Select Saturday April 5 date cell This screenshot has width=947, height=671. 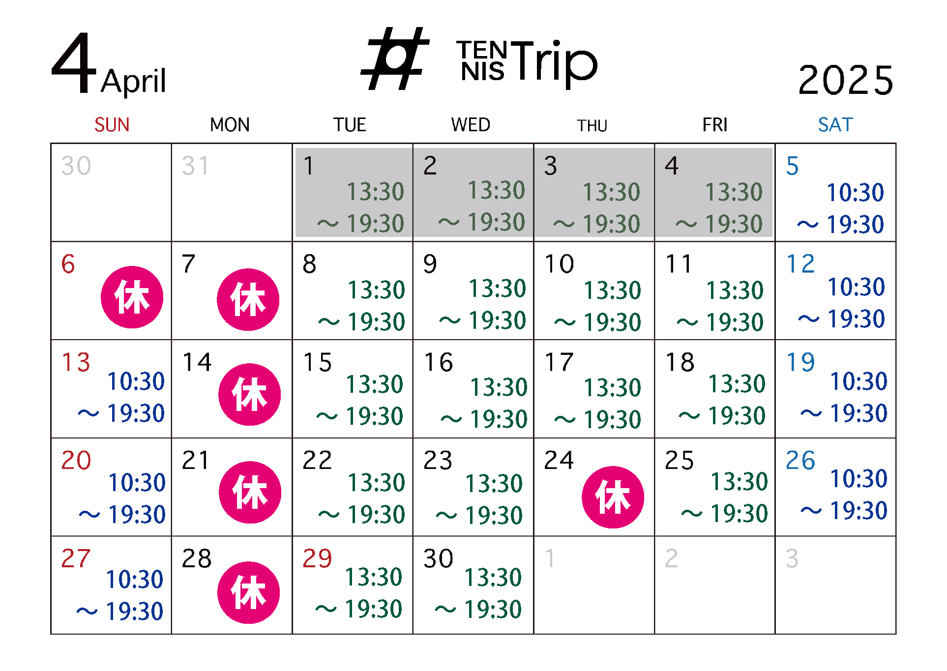835,192
